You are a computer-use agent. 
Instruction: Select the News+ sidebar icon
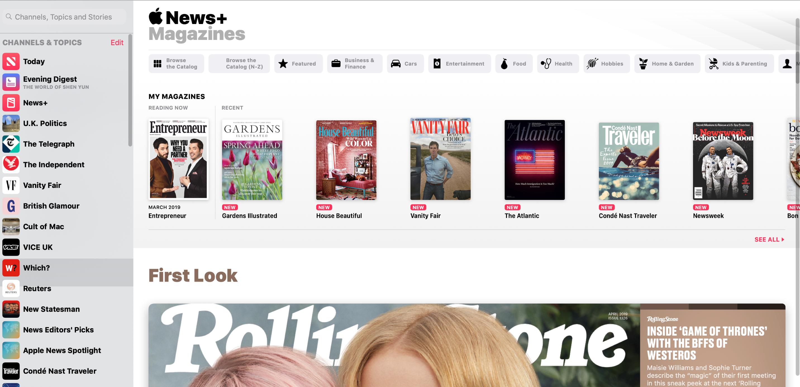11,103
